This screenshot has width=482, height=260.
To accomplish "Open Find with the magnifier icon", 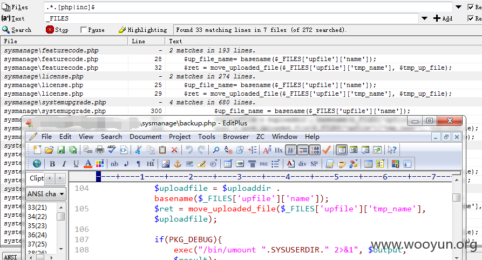I will [x=216, y=150].
